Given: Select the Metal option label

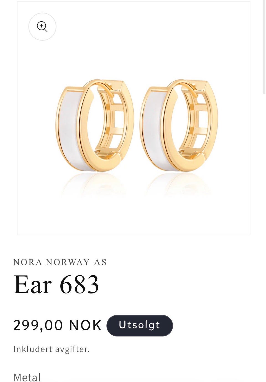Looking at the screenshot, I should [x=27, y=378].
